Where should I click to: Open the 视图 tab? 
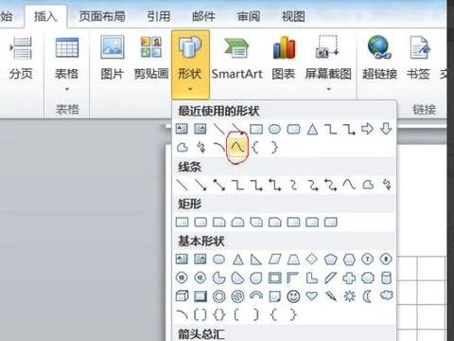(x=293, y=16)
